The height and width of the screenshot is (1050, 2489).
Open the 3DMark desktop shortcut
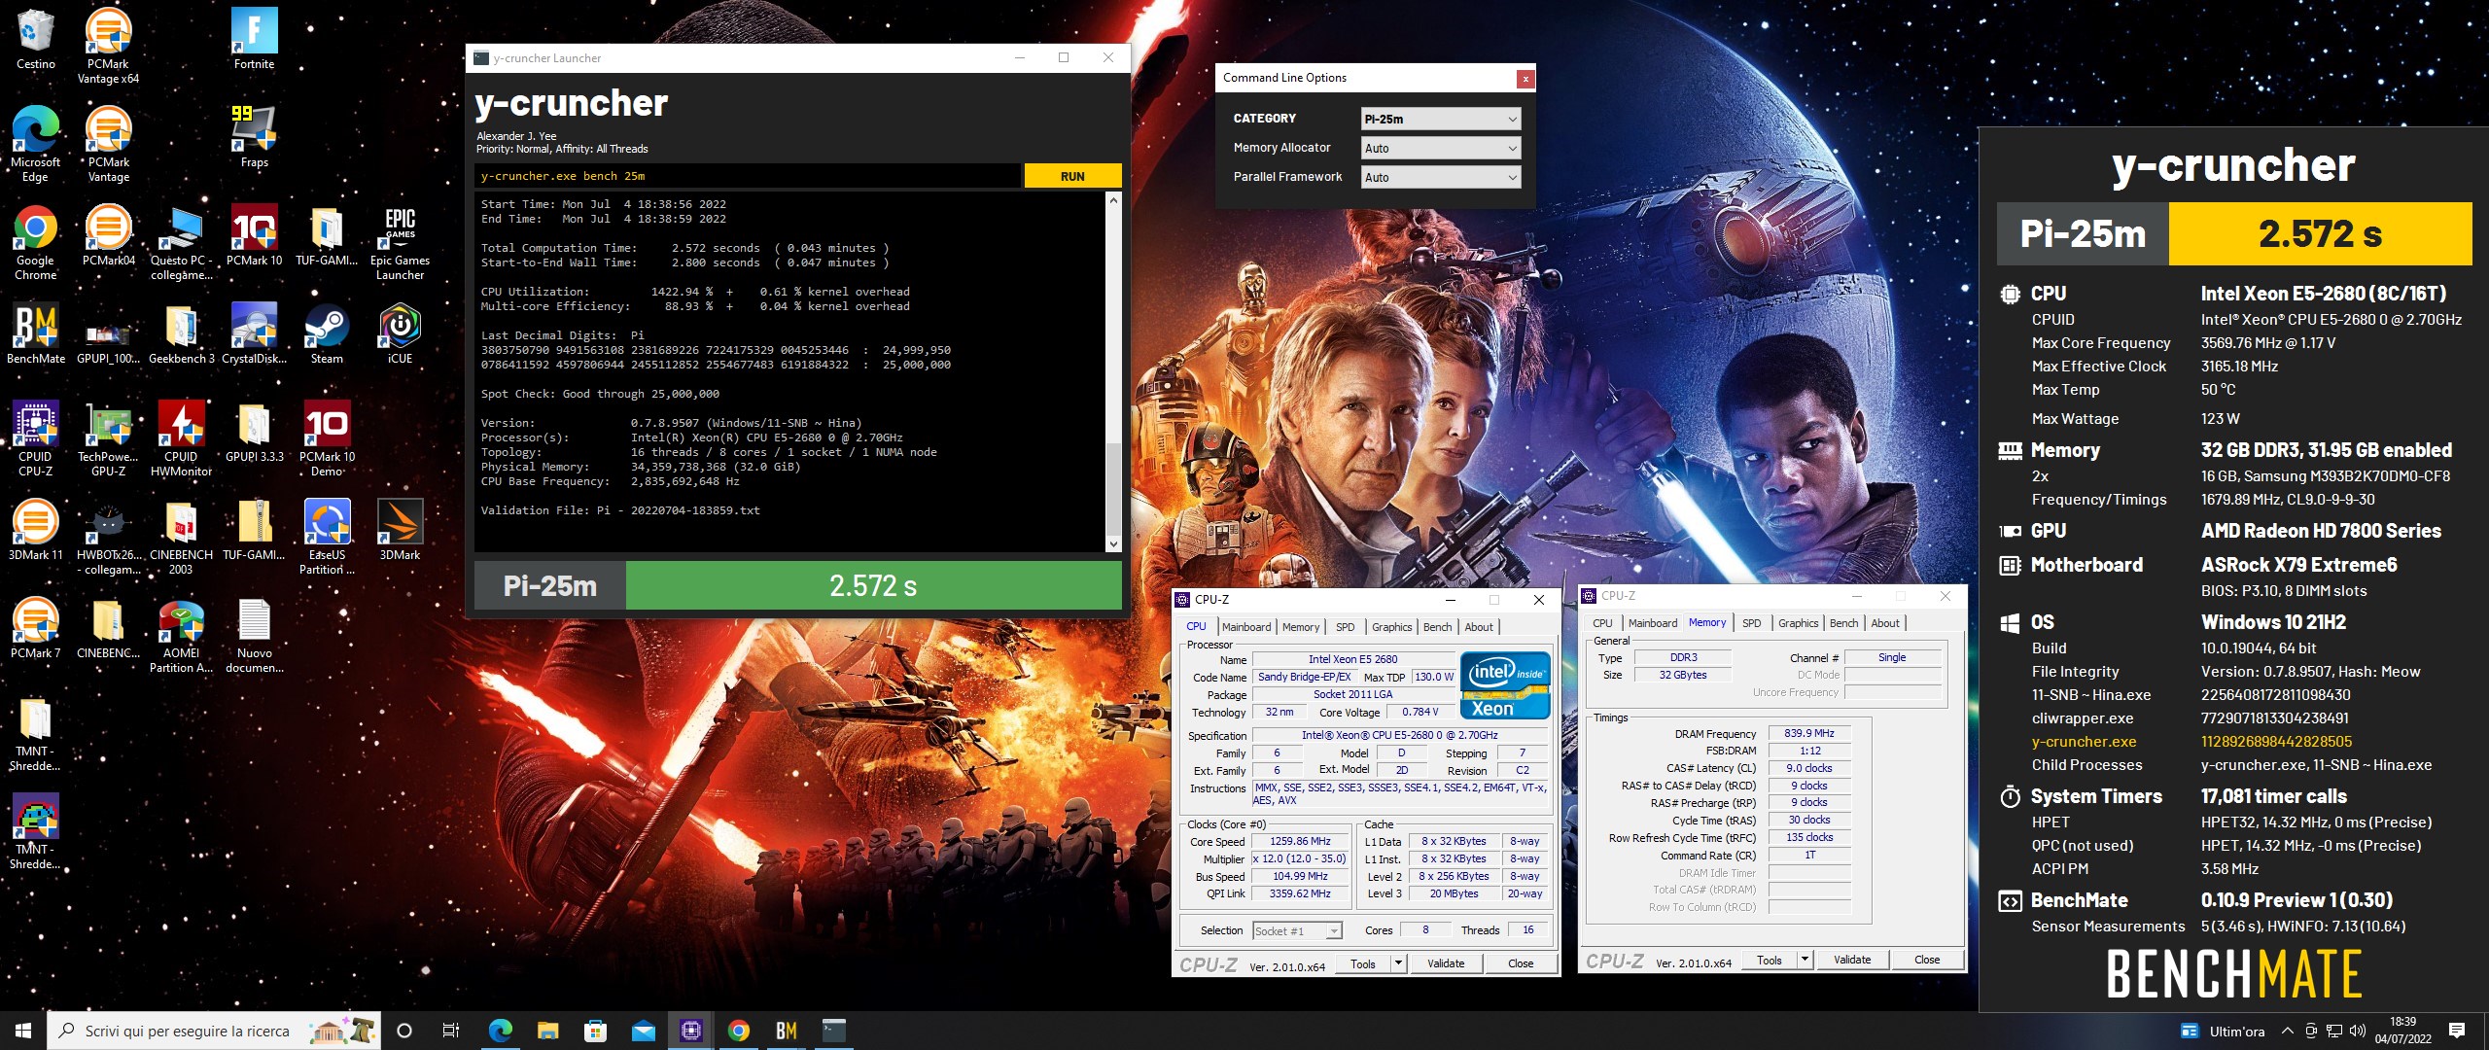[x=400, y=530]
